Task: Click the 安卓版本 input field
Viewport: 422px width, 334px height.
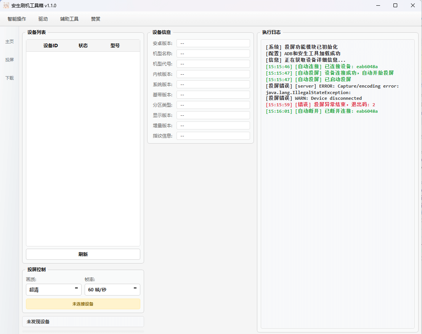Action: tap(213, 43)
